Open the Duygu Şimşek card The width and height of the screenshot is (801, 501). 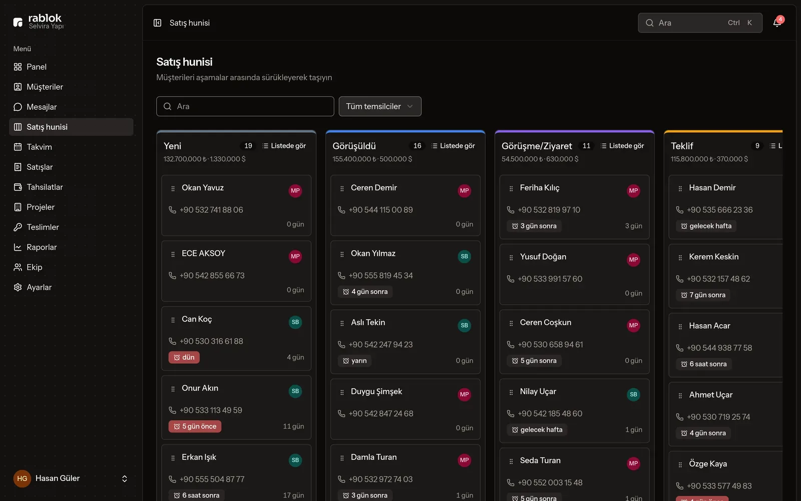pos(406,409)
